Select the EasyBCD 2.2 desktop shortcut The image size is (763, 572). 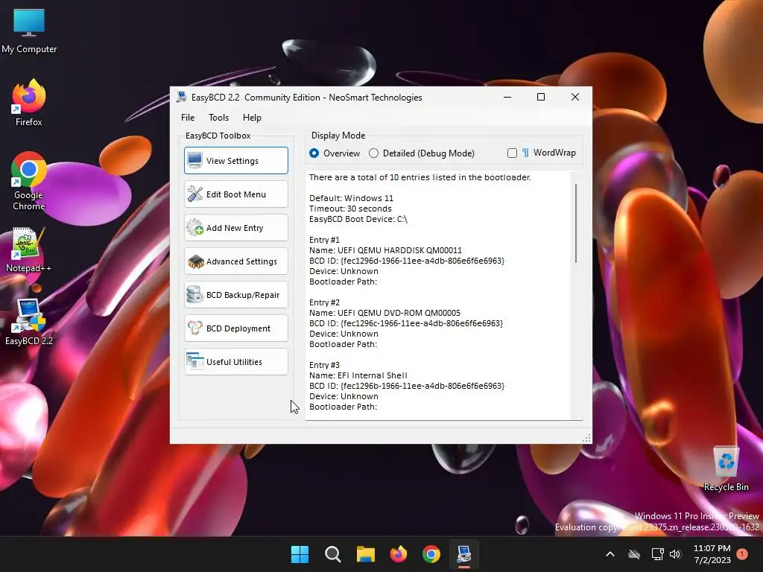click(29, 322)
